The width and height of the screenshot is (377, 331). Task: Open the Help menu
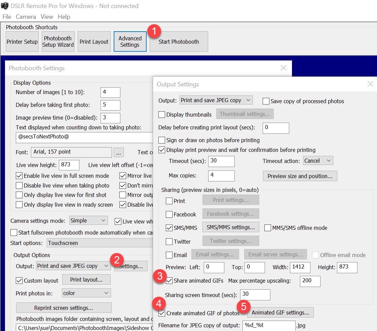64,17
